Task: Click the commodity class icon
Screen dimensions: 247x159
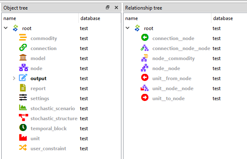Action: pos(23,38)
